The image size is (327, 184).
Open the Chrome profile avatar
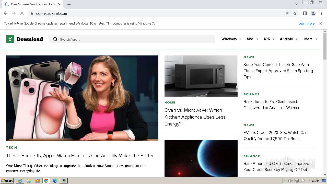coord(313,13)
